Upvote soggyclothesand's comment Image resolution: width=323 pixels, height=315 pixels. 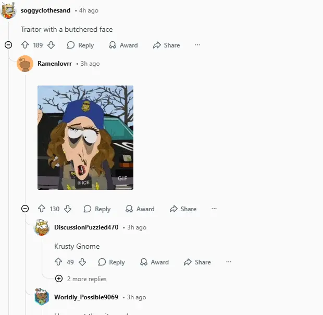(x=25, y=45)
